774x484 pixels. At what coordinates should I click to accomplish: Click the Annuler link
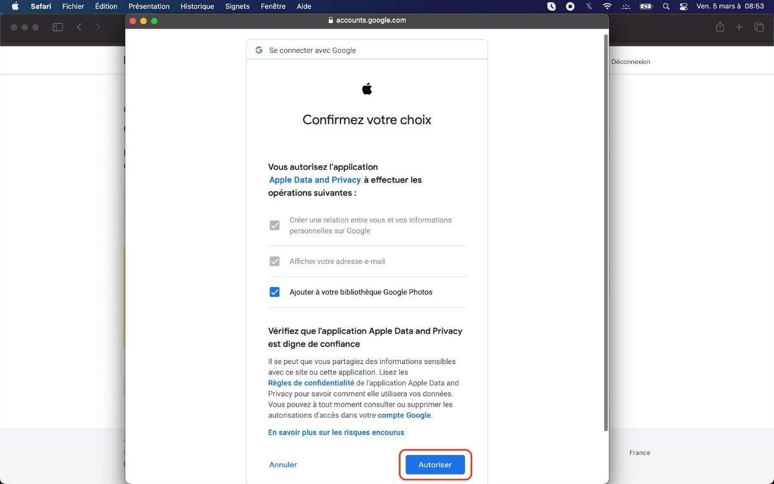point(283,465)
